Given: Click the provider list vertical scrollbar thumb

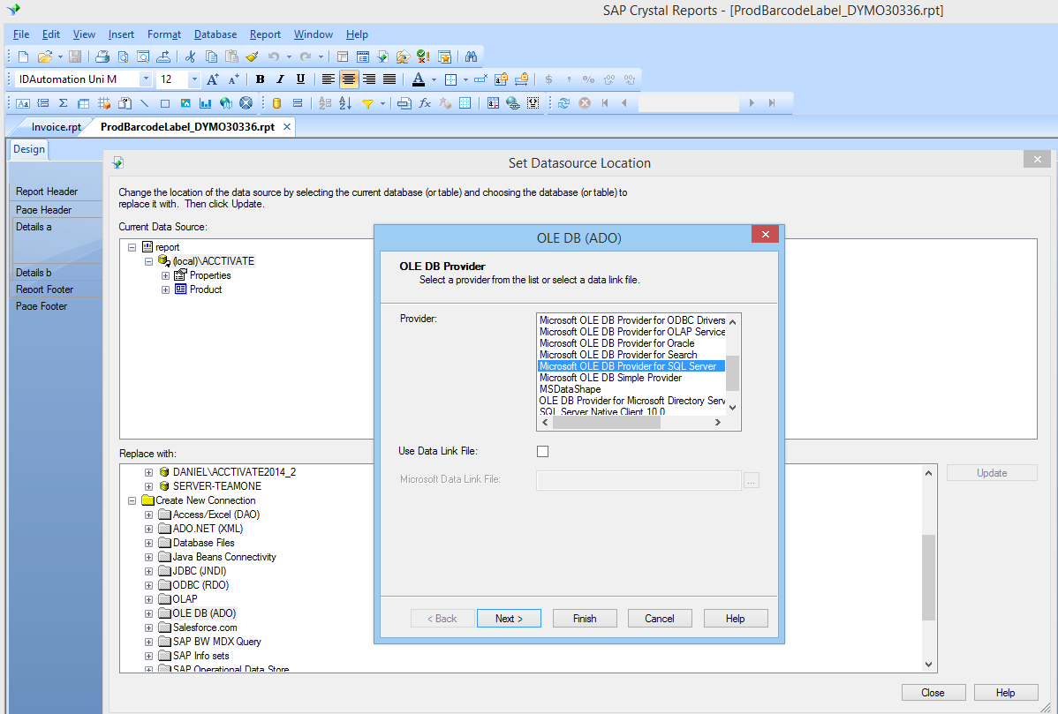Looking at the screenshot, I should 733,373.
